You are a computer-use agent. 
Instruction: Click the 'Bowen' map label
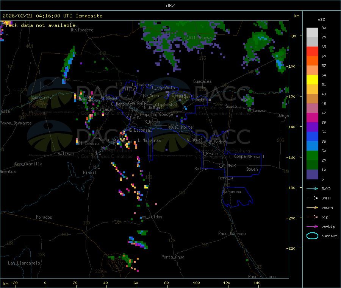click(x=252, y=169)
